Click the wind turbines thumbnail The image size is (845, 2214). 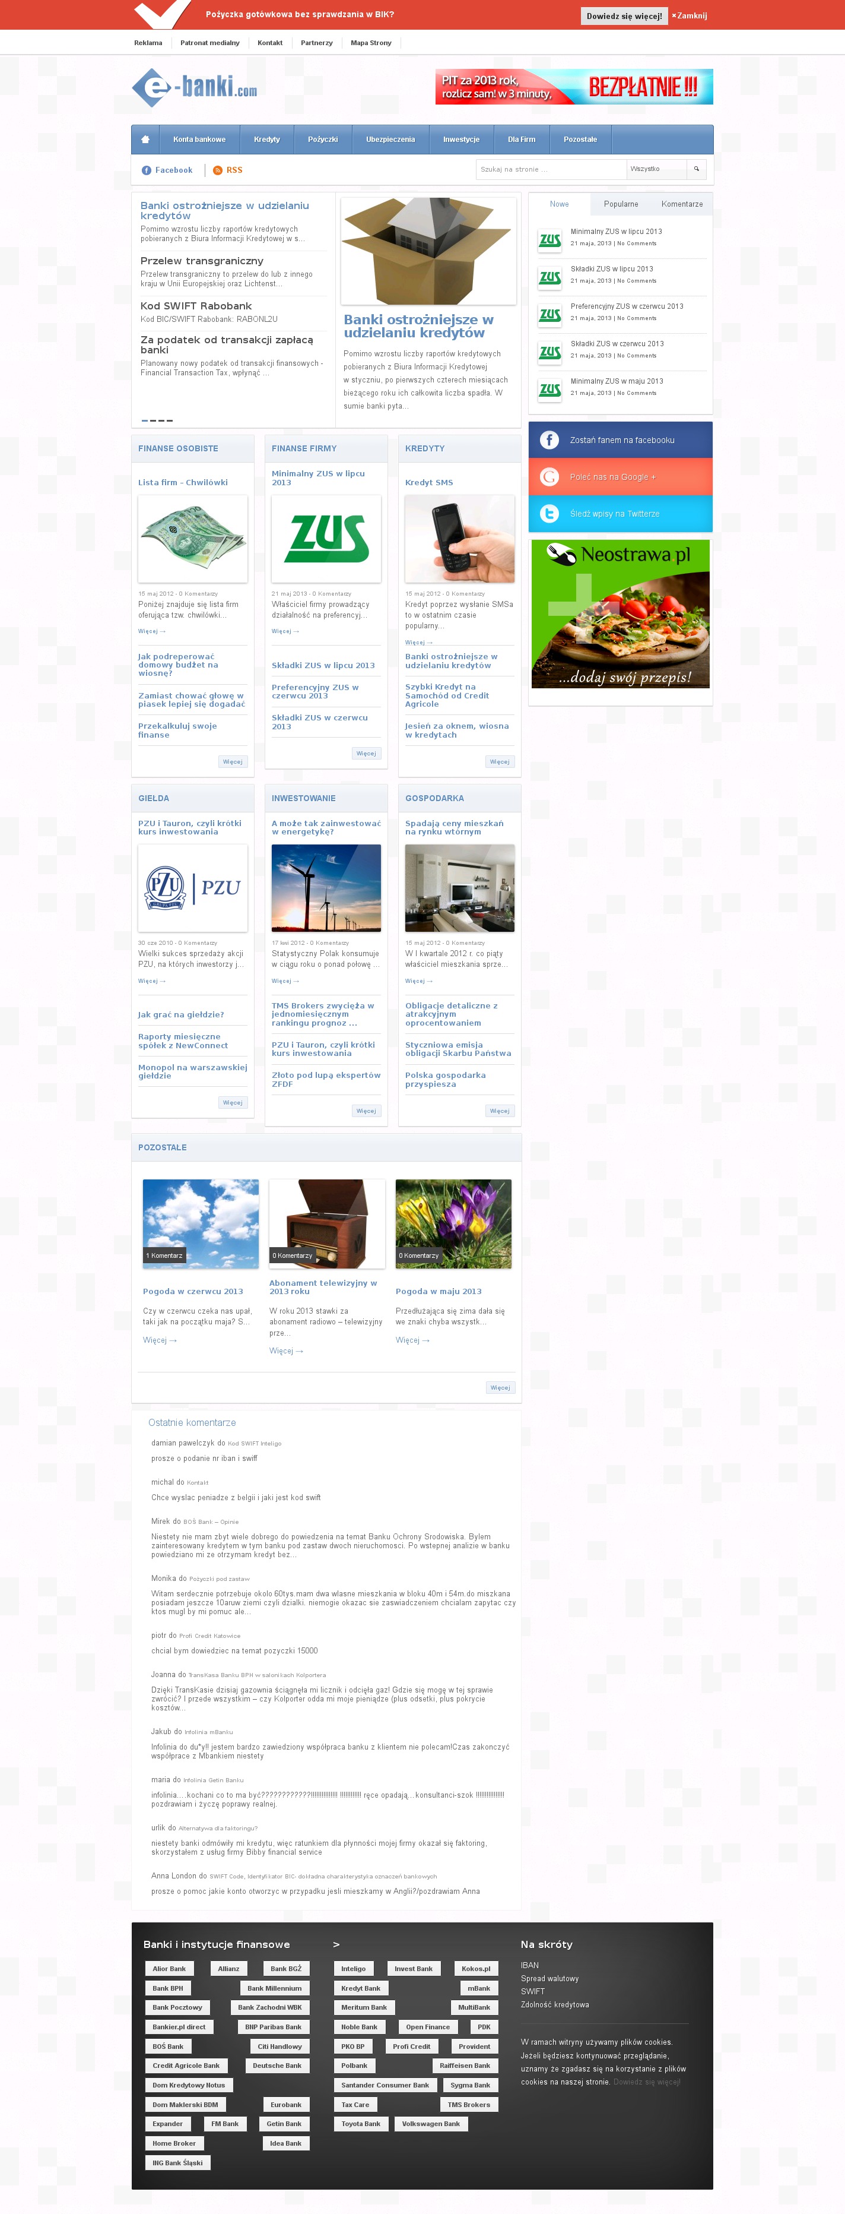326,888
